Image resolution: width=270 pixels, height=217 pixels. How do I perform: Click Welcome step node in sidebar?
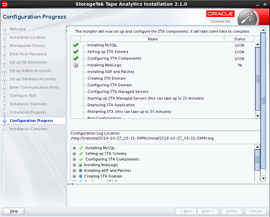point(4,29)
